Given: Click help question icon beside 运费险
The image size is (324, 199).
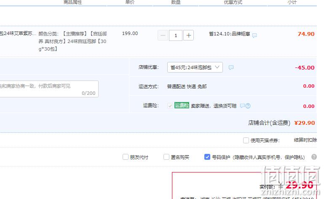Looking at the screenshot, I should pyautogui.click(x=248, y=106).
